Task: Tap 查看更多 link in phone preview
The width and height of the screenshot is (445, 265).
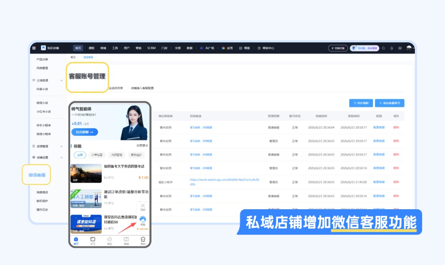Action: tap(142, 146)
